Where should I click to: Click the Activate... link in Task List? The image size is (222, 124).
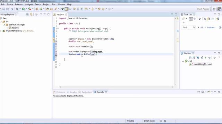click(211, 28)
